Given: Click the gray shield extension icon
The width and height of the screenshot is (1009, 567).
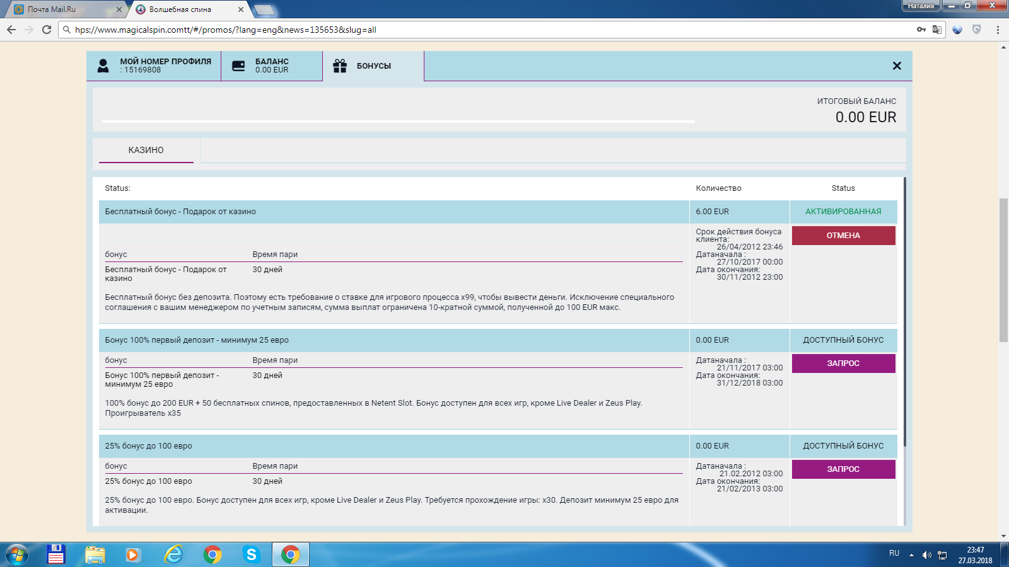Looking at the screenshot, I should tap(977, 30).
